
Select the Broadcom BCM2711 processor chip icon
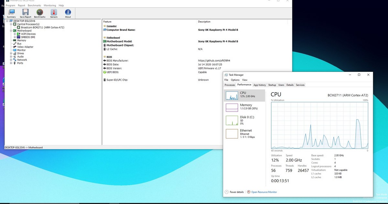(x=19, y=28)
